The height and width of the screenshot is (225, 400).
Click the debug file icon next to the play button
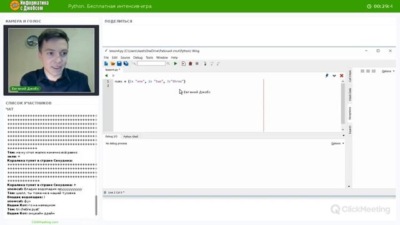(x=183, y=64)
